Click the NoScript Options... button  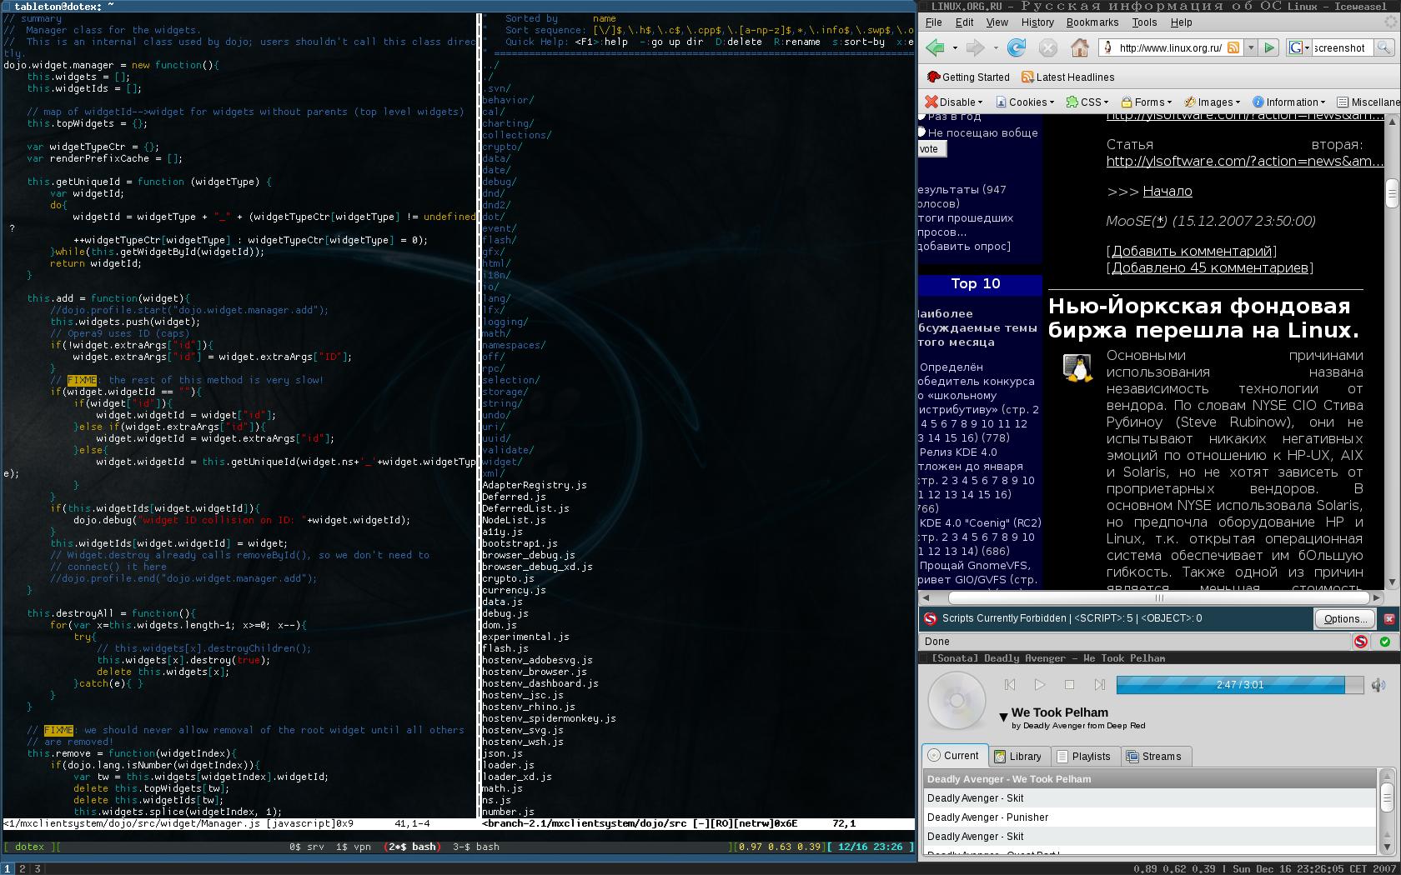[1345, 618]
